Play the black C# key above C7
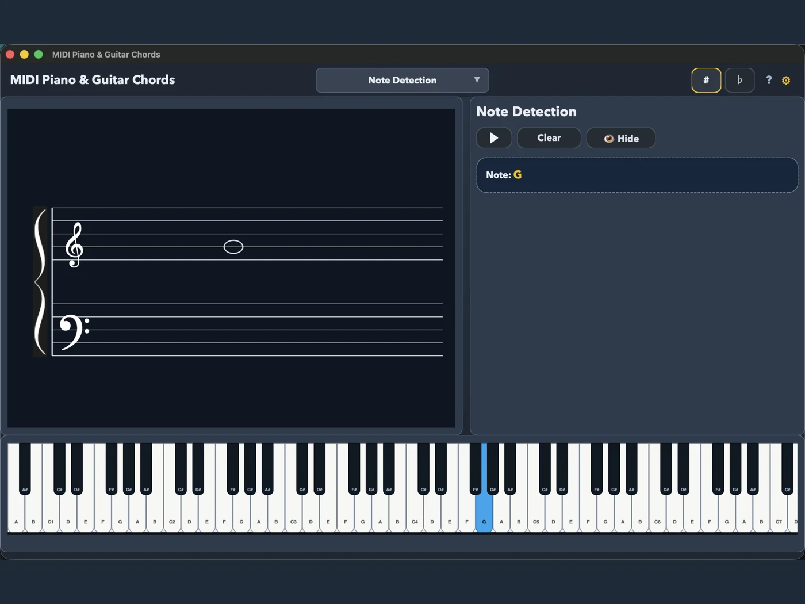This screenshot has height=604, width=805. (787, 469)
